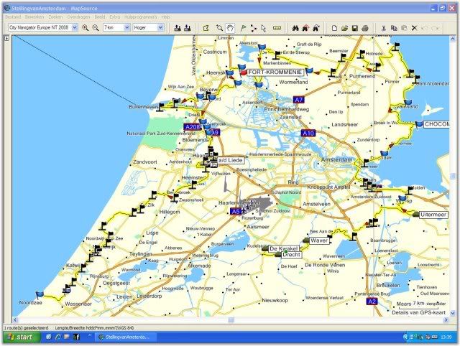Click the StellingvanAmsterda... taskbar button
This screenshot has width=460, height=346.
pos(126,337)
